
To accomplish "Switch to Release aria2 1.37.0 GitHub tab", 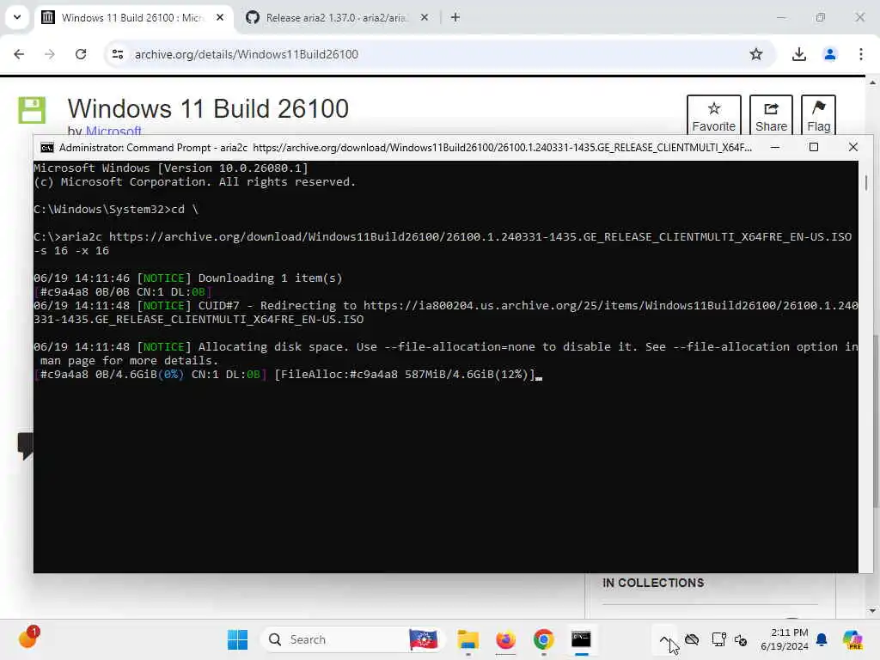I will (336, 18).
